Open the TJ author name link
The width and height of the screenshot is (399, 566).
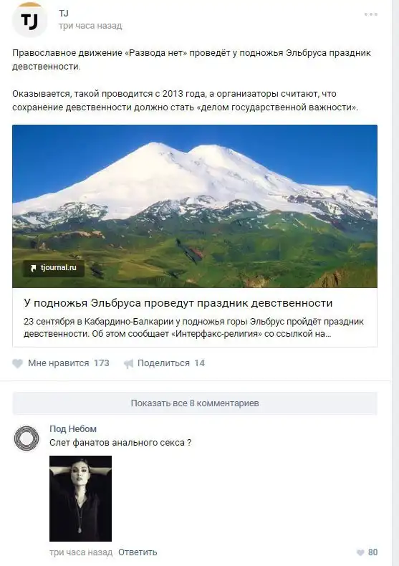click(64, 14)
